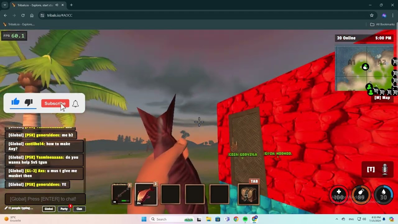Click the [T] push-to-talk key label
The image size is (398, 224).
pos(371,170)
